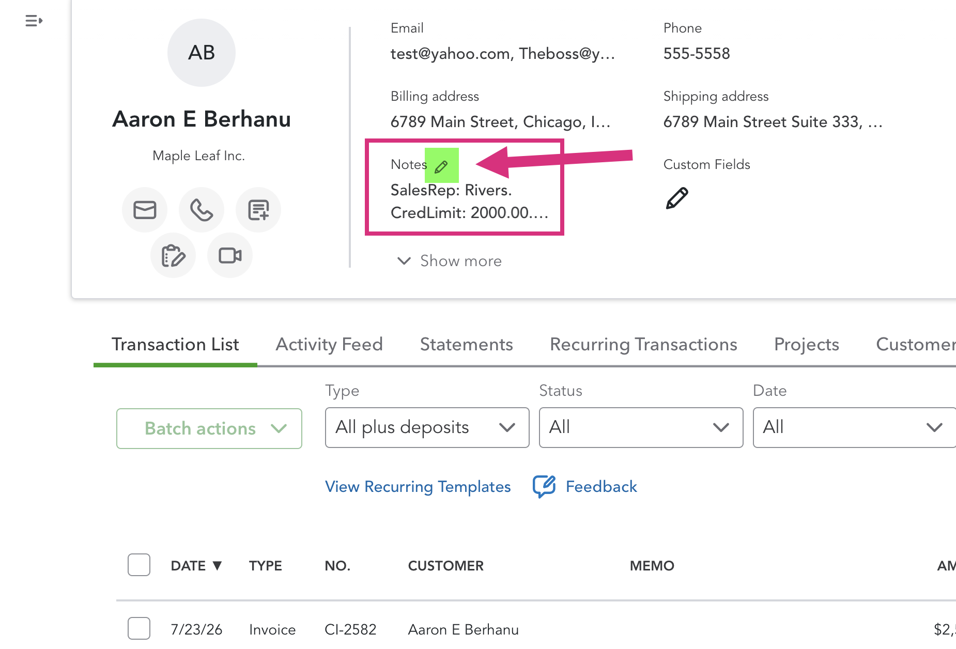Tick the select-all checkbox in table header

pos(139,565)
